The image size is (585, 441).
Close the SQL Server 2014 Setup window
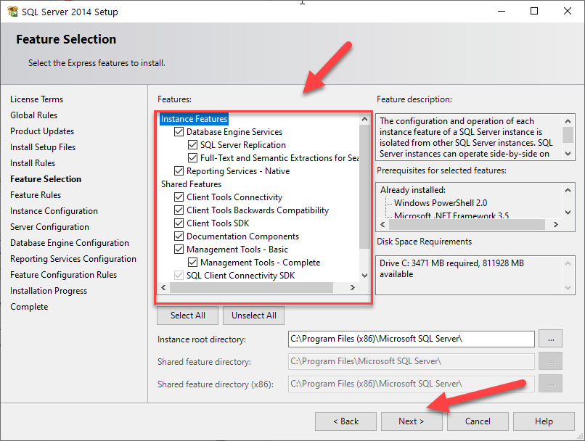[568, 11]
